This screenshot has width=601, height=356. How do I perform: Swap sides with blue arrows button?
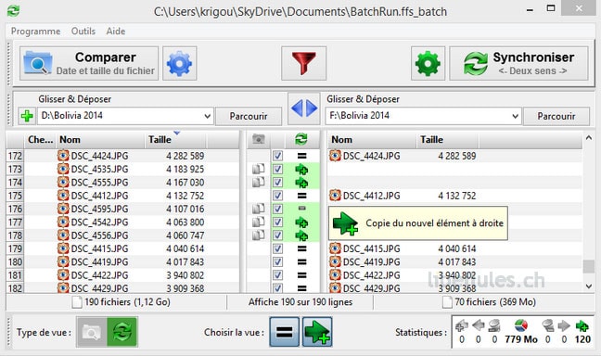pyautogui.click(x=304, y=108)
